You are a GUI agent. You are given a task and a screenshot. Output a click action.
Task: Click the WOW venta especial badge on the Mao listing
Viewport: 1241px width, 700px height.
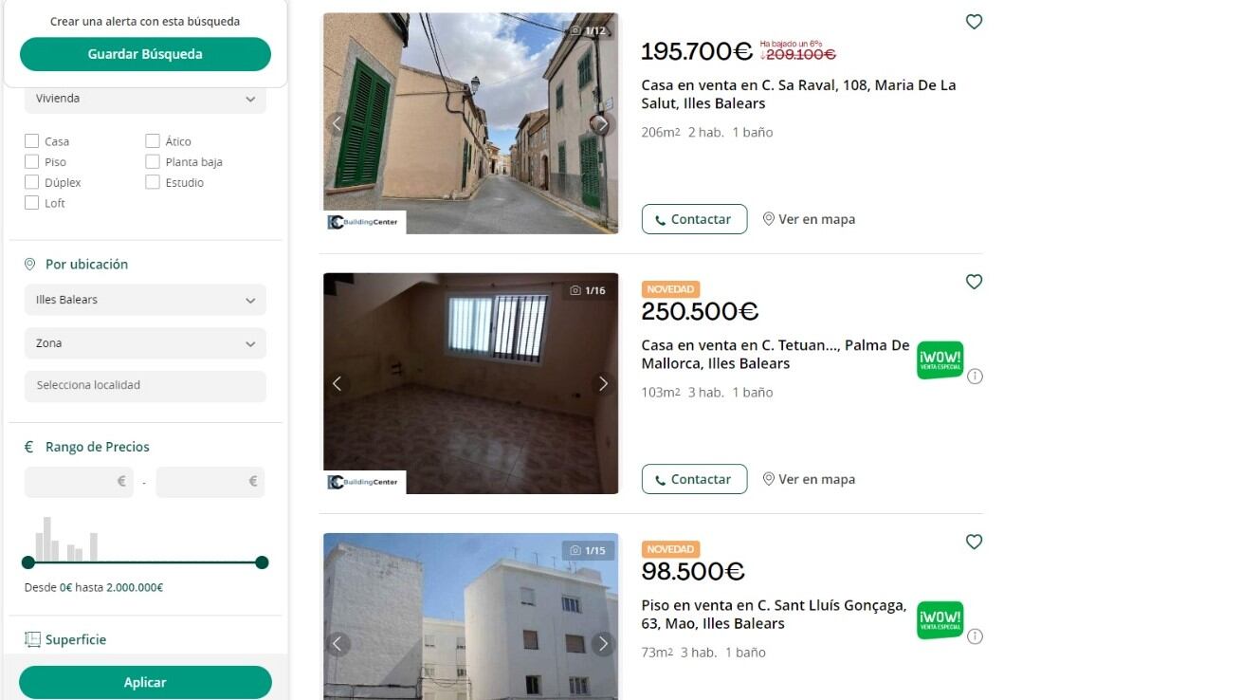coord(940,620)
